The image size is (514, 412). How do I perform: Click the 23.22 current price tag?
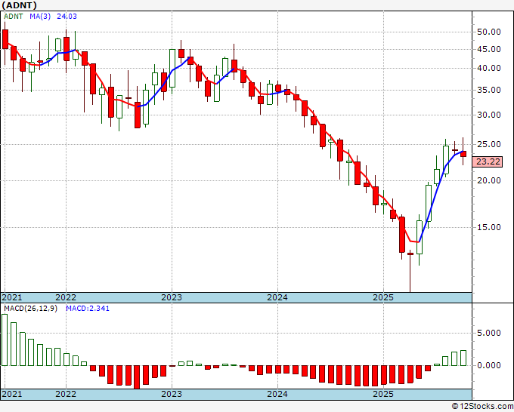tap(488, 161)
